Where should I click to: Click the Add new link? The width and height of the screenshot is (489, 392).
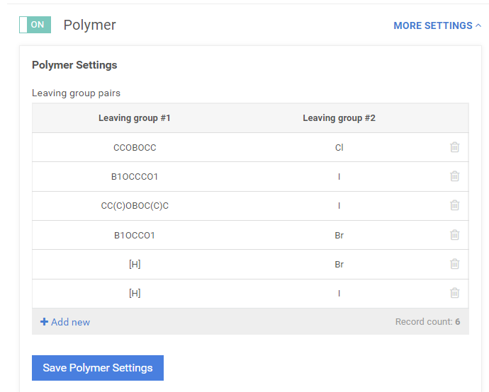point(70,322)
